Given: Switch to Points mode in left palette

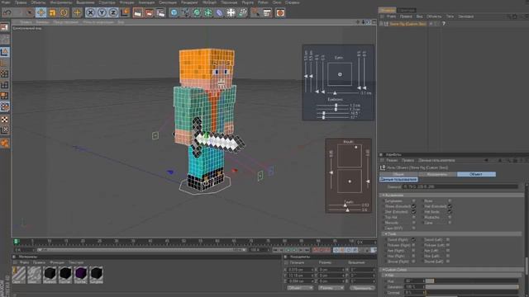Looking at the screenshot, I should [5, 73].
